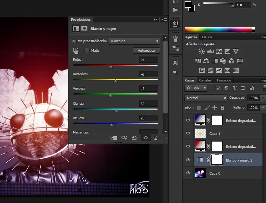Hide the Blanco y negro 1 layer

pos(188,160)
